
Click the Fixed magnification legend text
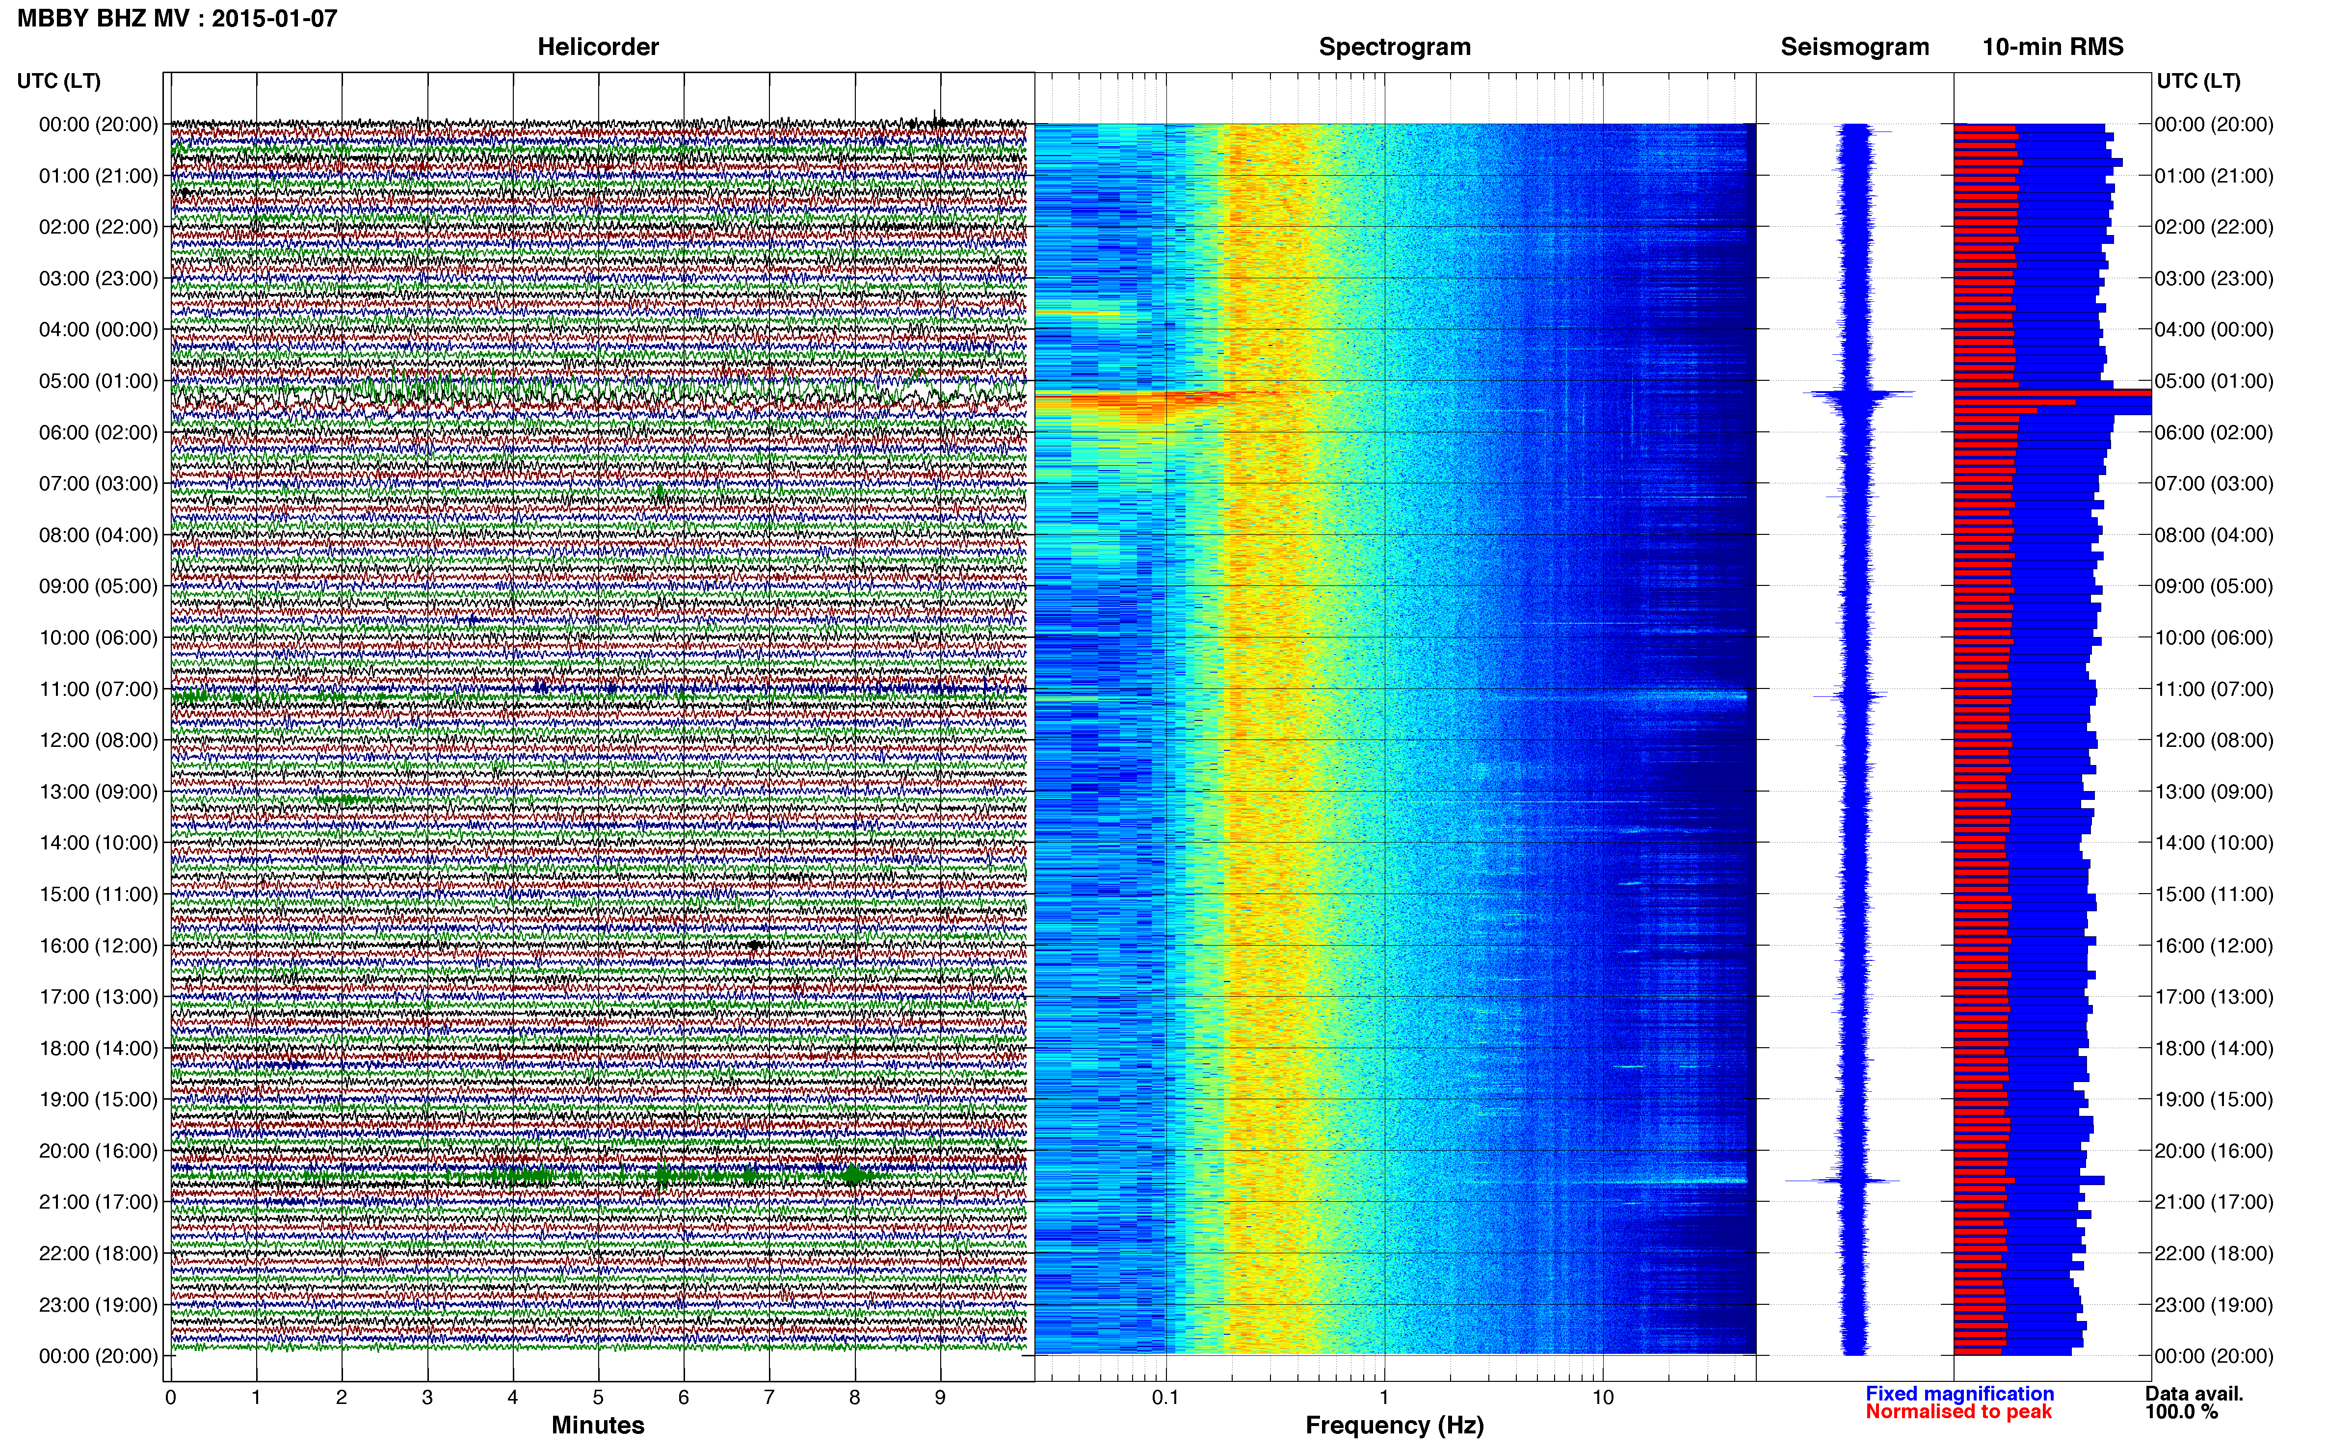(x=1959, y=1394)
